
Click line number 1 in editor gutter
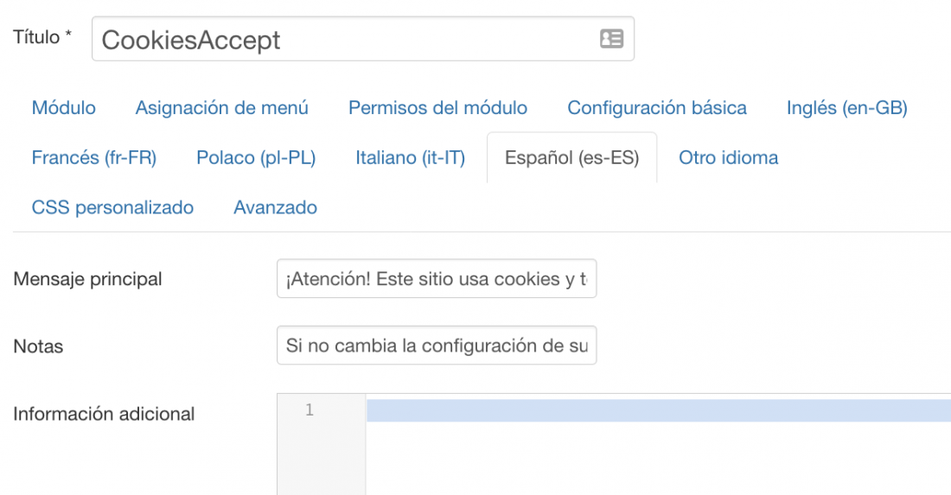pyautogui.click(x=310, y=410)
